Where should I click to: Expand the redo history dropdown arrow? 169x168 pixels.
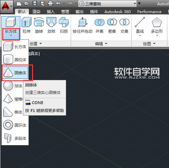click(x=76, y=4)
